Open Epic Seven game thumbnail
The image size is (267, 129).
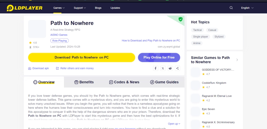(195, 112)
